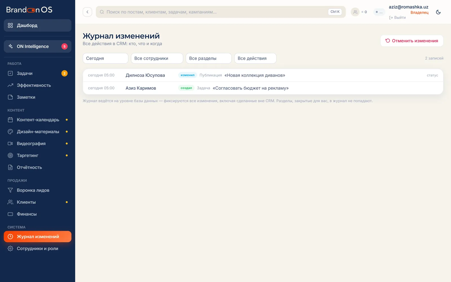
Task: Click the Владелец role label
Action: tap(419, 12)
